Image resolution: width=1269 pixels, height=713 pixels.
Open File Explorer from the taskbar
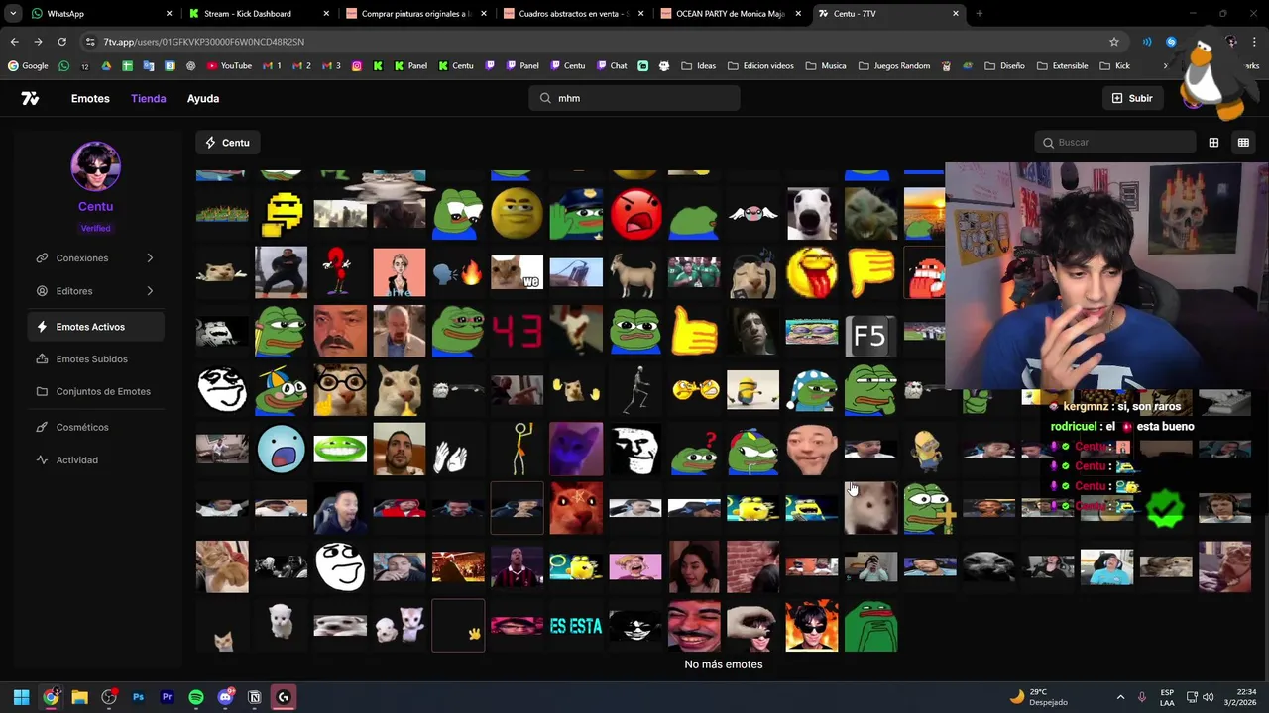tap(79, 697)
